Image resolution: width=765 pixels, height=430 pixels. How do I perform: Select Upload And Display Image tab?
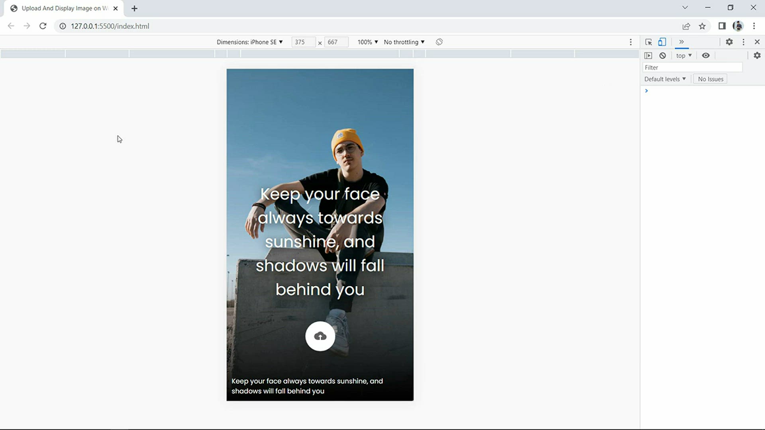64,8
